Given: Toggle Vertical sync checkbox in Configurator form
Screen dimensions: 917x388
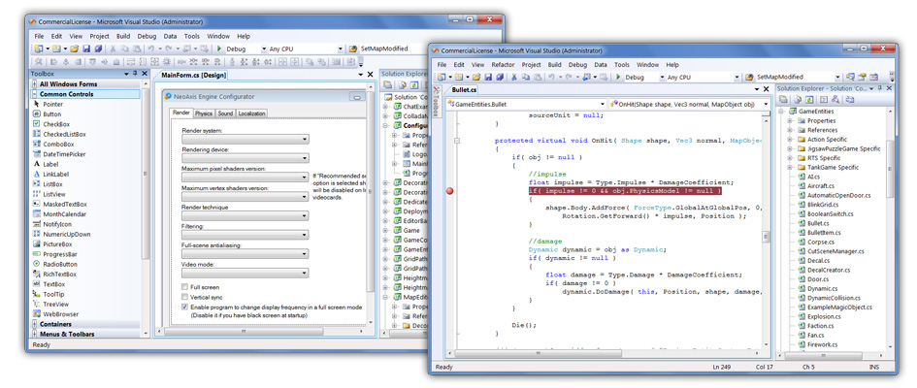Looking at the screenshot, I should pos(184,297).
